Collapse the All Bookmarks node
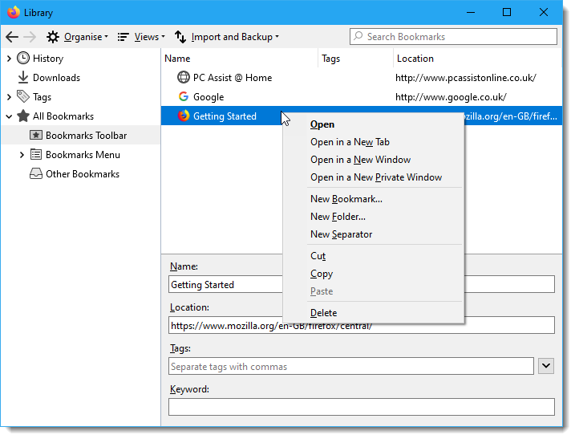The height and width of the screenshot is (439, 575). point(9,116)
